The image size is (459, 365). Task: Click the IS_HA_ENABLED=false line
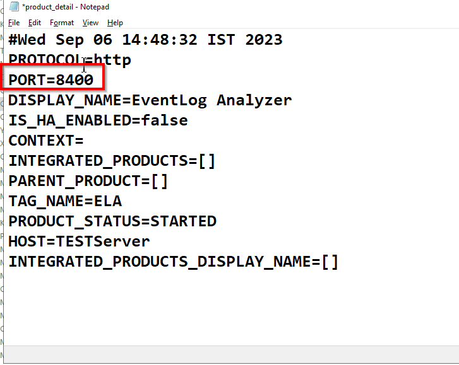(98, 120)
